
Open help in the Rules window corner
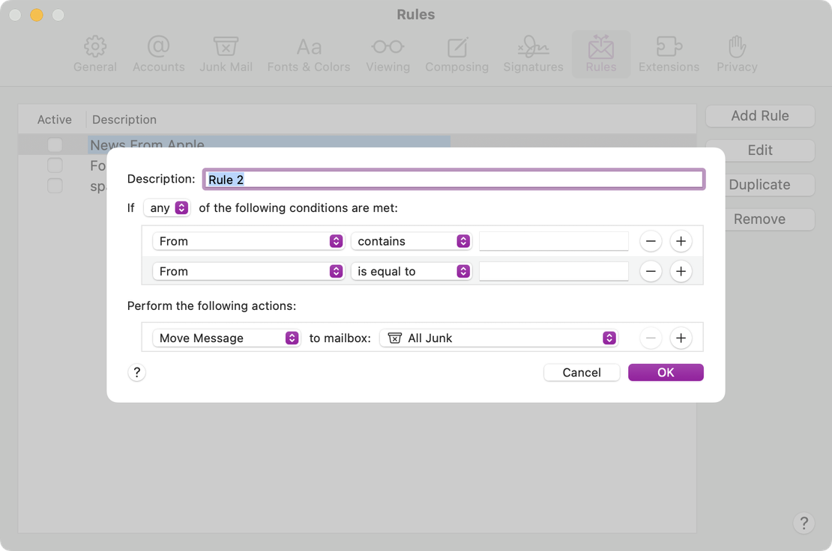804,523
